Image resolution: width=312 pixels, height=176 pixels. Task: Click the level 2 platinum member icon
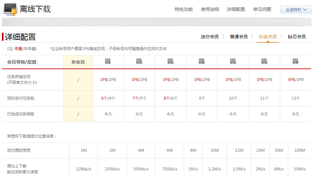click(x=139, y=61)
